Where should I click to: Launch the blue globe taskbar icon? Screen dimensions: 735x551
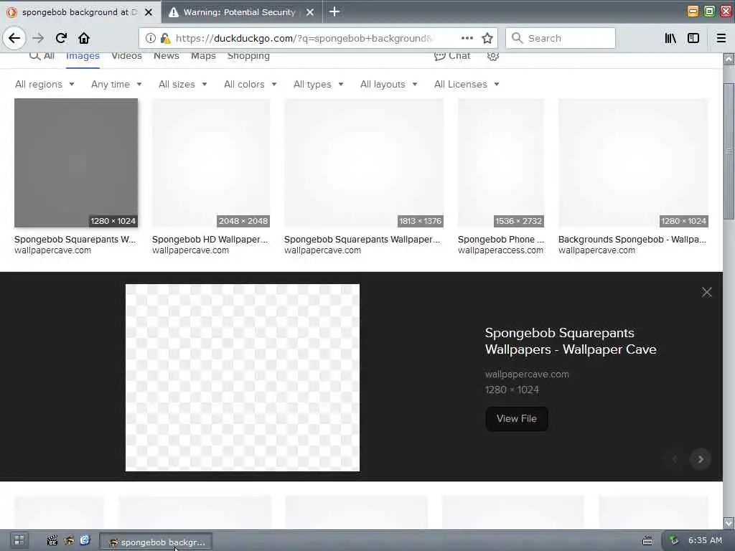click(x=85, y=541)
